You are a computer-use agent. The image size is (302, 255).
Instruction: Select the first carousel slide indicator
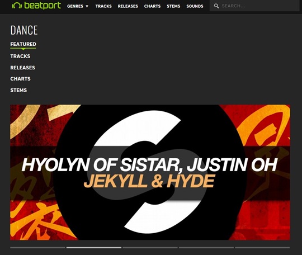pyautogui.click(x=37, y=248)
